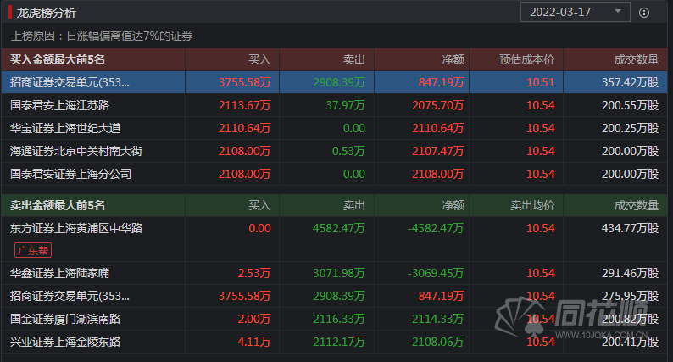Click the 广东帮 tag label
Viewport: 673px width, 362px height.
tap(33, 250)
